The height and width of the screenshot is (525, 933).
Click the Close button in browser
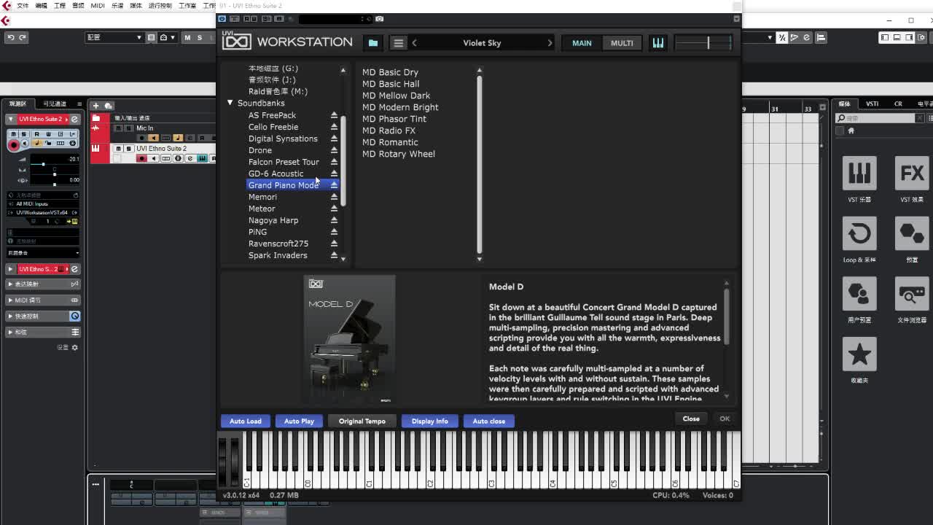pos(691,419)
